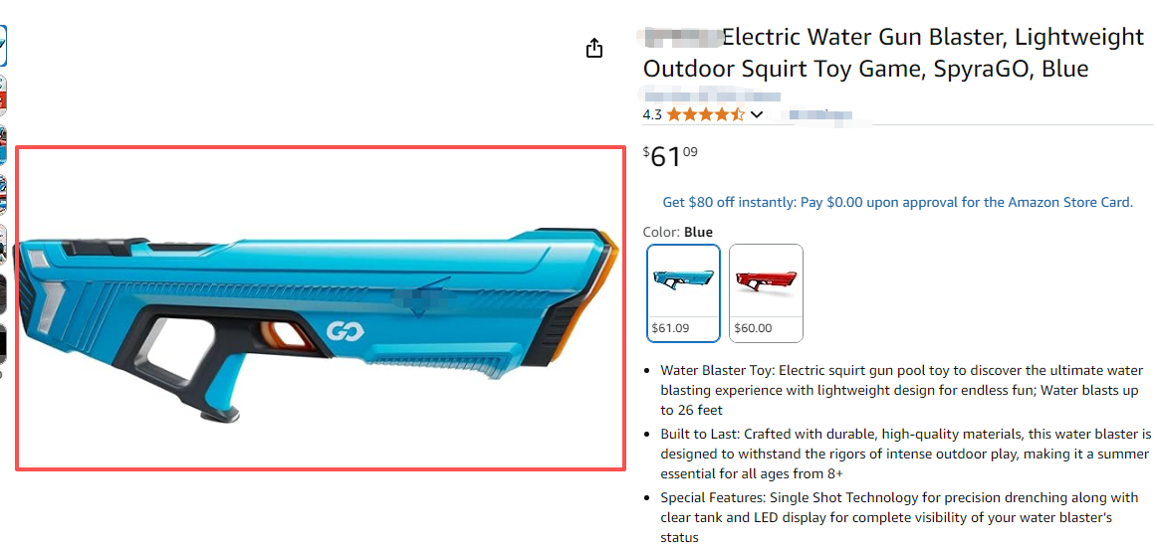Select the first thumbnail in image strip
The width and height of the screenshot is (1157, 549).
(3, 45)
